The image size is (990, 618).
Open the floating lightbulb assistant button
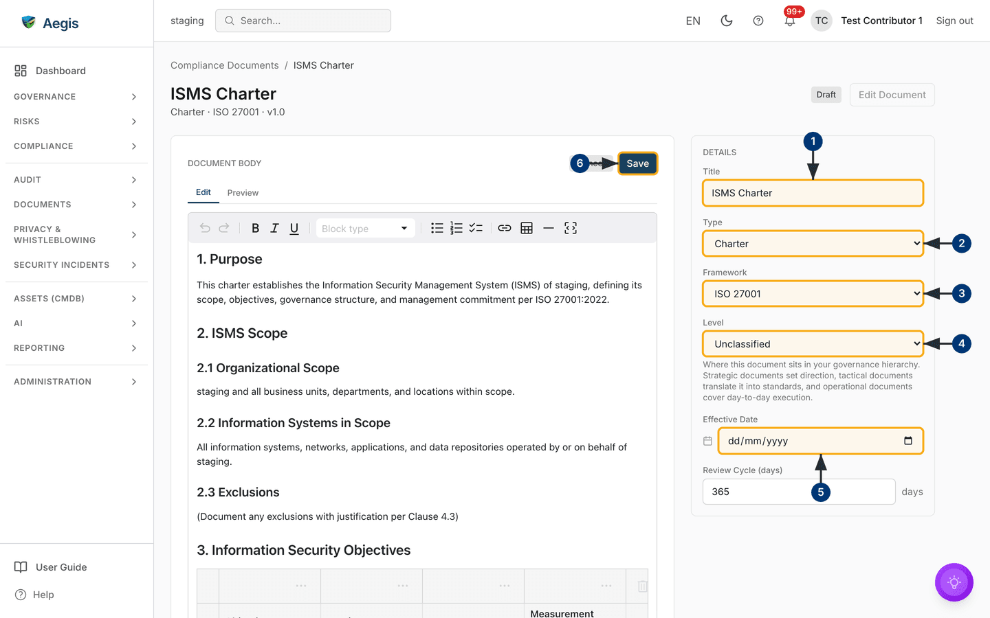pyautogui.click(x=954, y=582)
